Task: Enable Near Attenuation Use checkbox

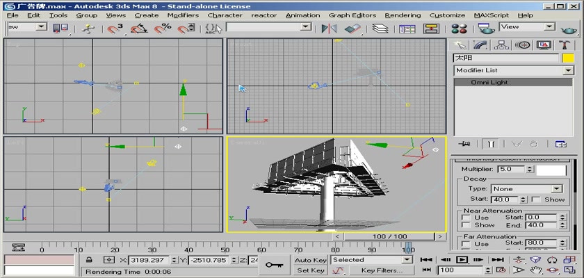Action: (x=465, y=218)
